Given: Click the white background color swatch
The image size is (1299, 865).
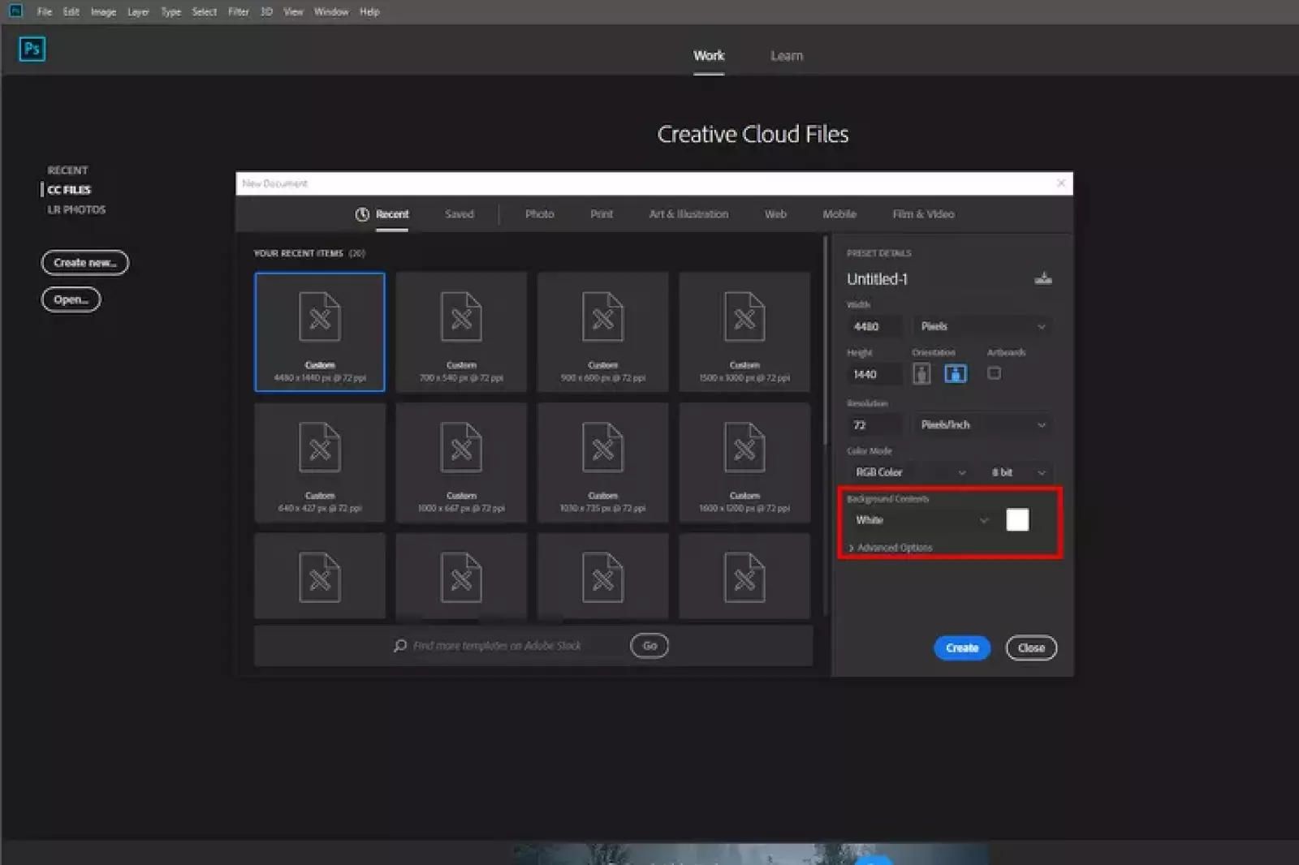Looking at the screenshot, I should [1016, 520].
